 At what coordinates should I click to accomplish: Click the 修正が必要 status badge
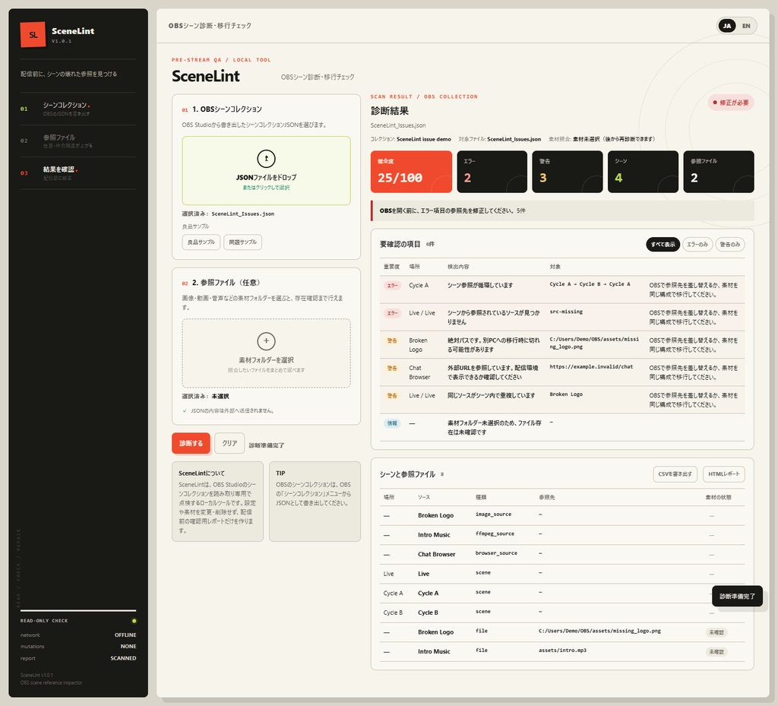(731, 103)
